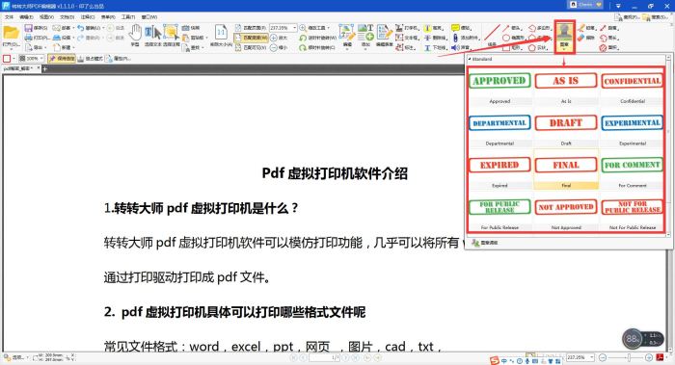This screenshot has height=365, width=675.
Task: Collapse the Standard stamp group
Action: pyautogui.click(x=470, y=59)
